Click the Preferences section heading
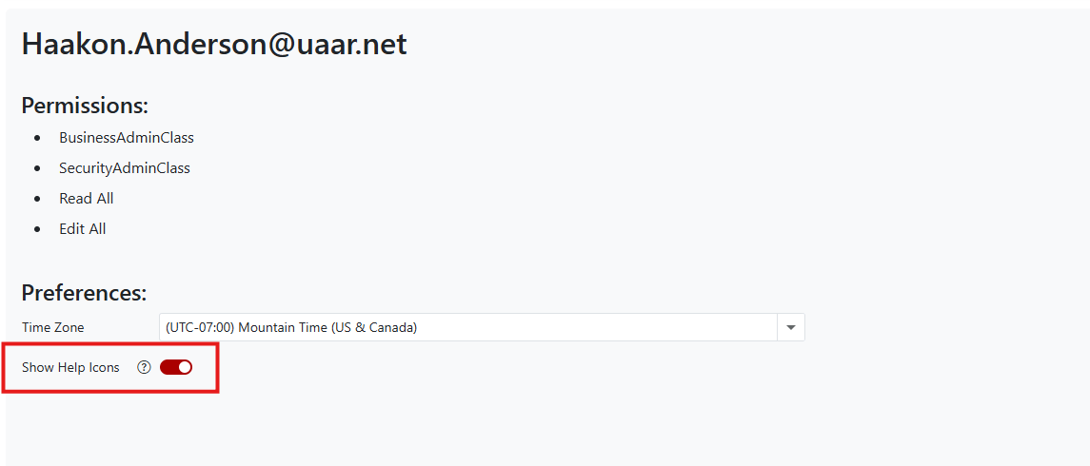Image resolution: width=1090 pixels, height=466 pixels. [84, 292]
